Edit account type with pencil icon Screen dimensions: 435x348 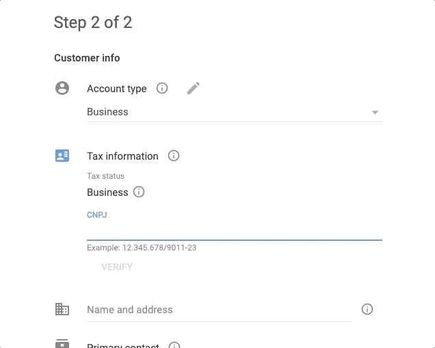pyautogui.click(x=194, y=88)
